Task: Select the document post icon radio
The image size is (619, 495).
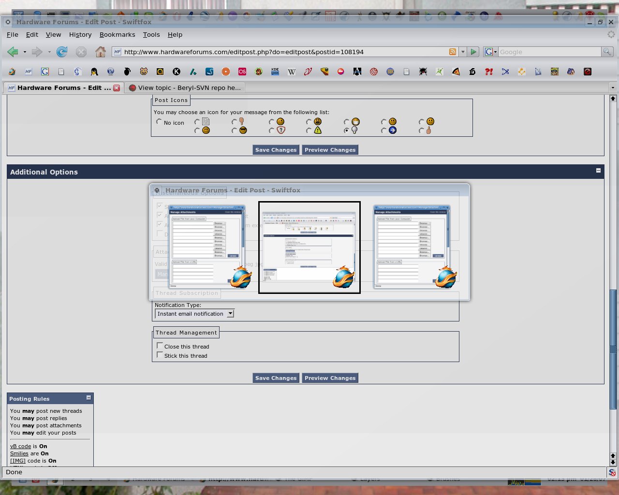Action: (197, 122)
